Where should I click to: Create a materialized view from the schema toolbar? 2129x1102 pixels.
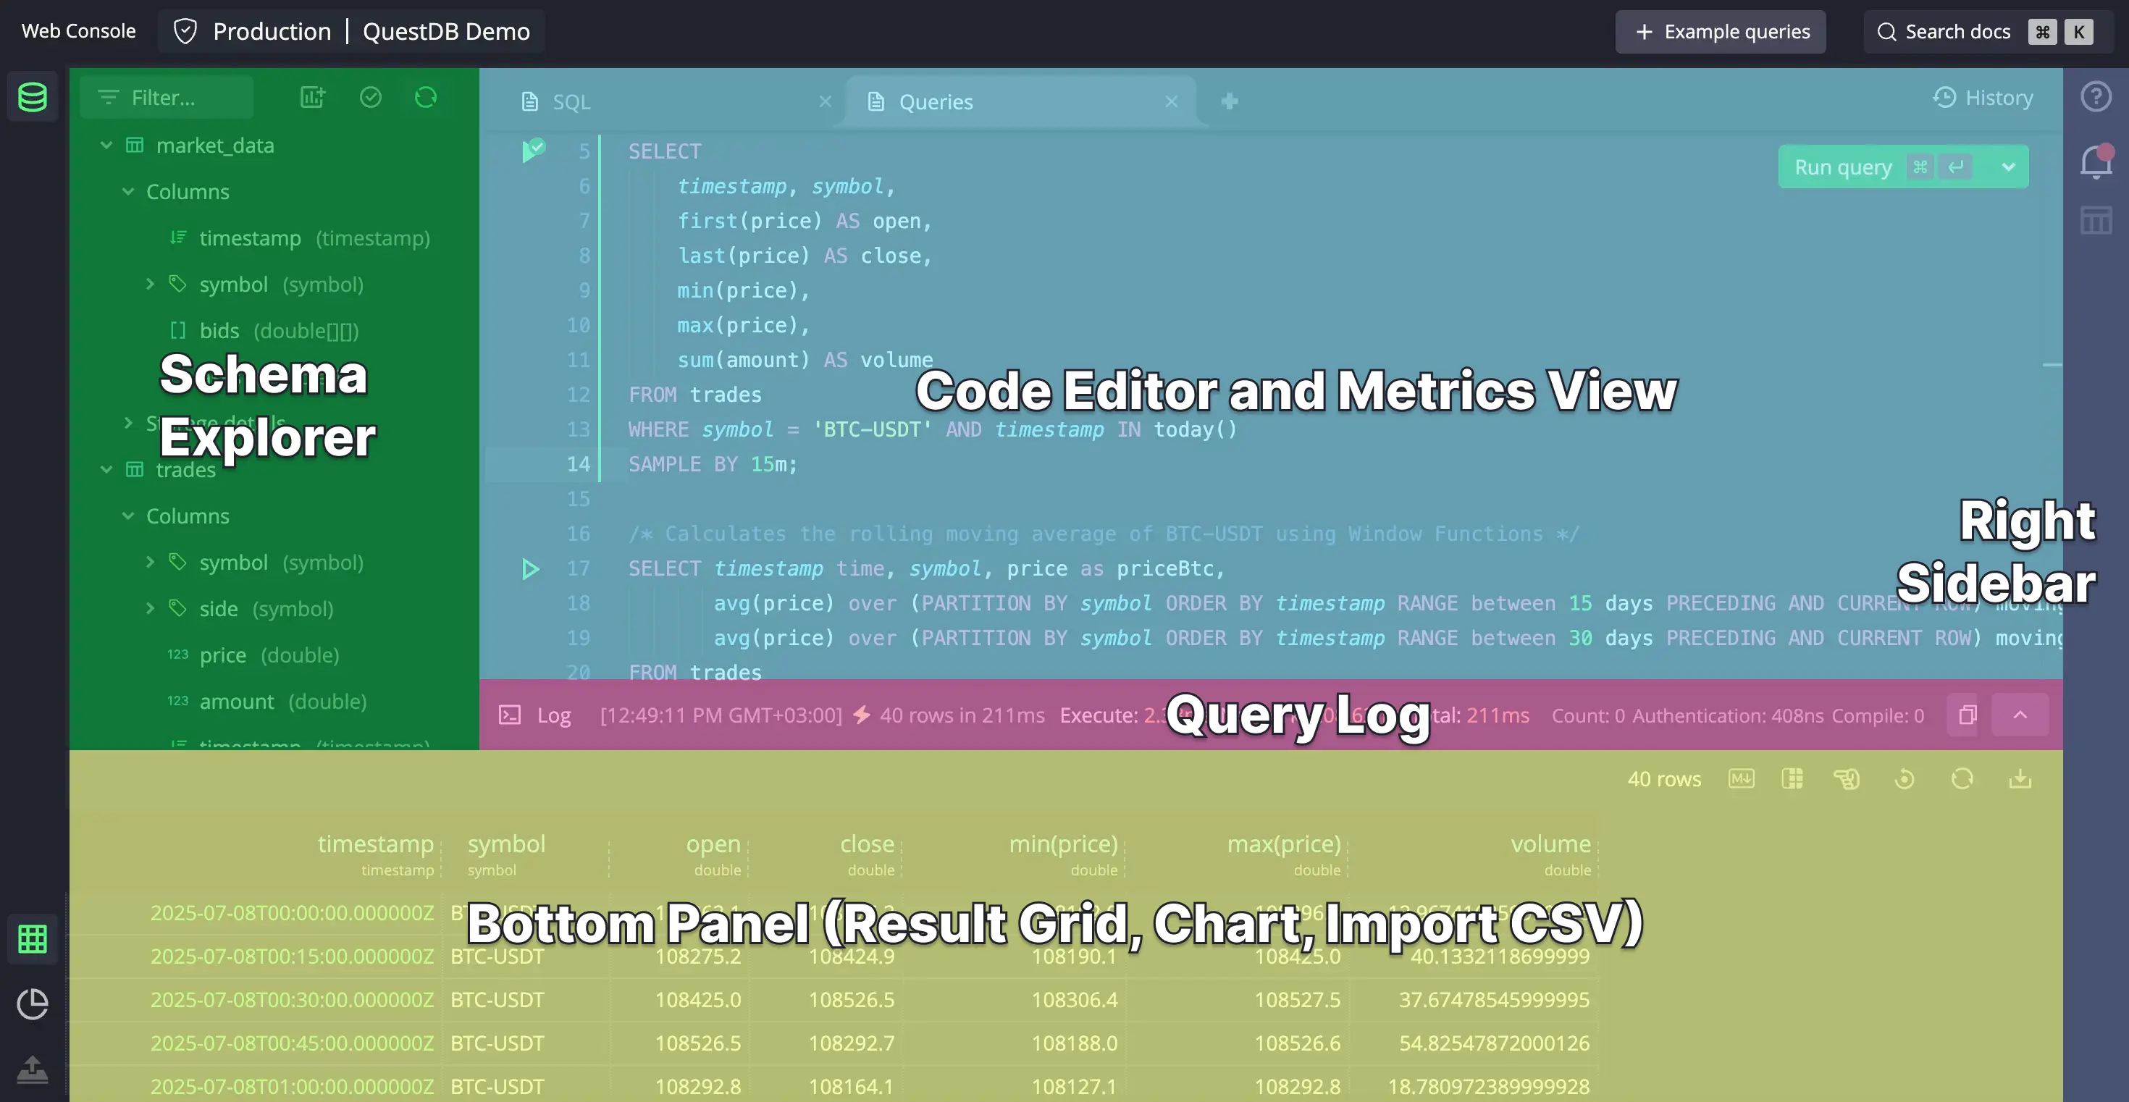pos(312,98)
